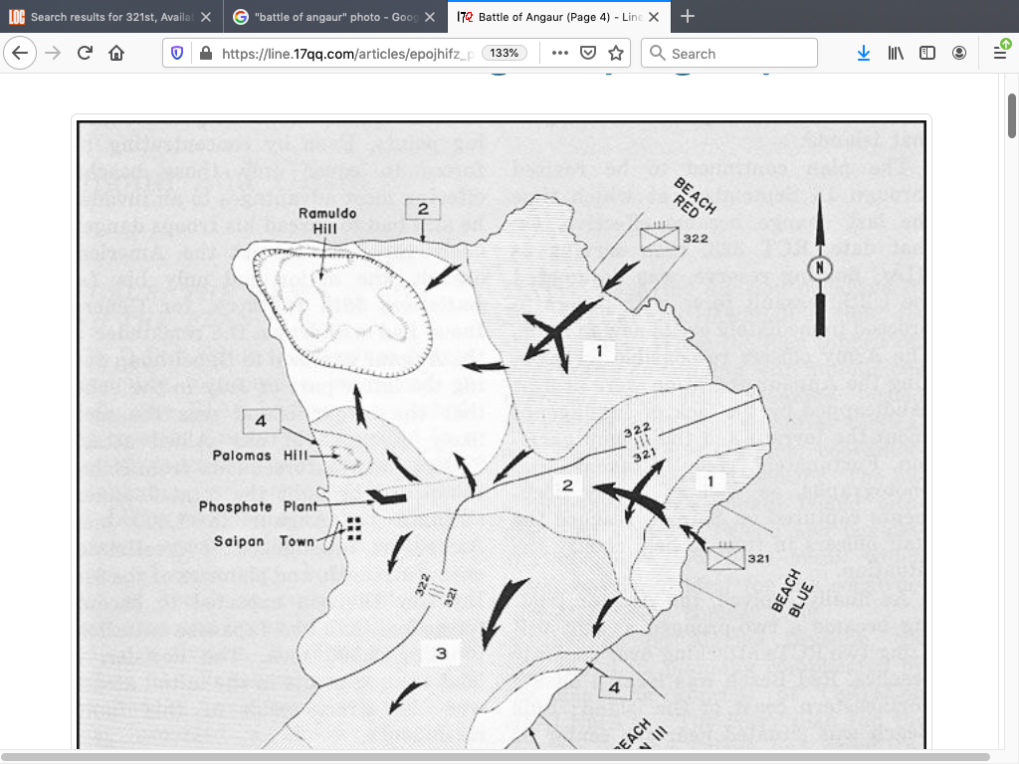
Task: Reset the 133% zoom level
Action: tap(505, 54)
